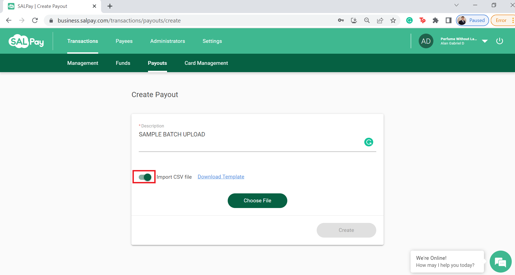Viewport: 515px width, 275px height.
Task: Click the Alan Gabriel D username
Action: 452,43
